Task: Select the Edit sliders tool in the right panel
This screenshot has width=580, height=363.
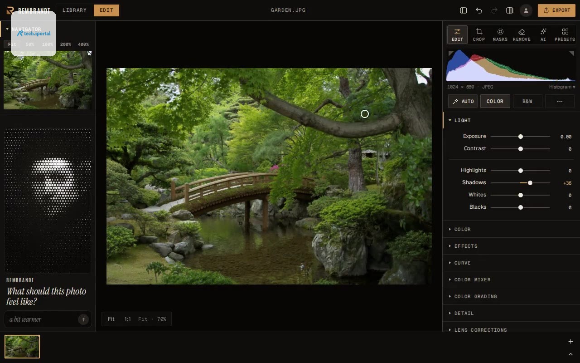Action: pos(457,34)
